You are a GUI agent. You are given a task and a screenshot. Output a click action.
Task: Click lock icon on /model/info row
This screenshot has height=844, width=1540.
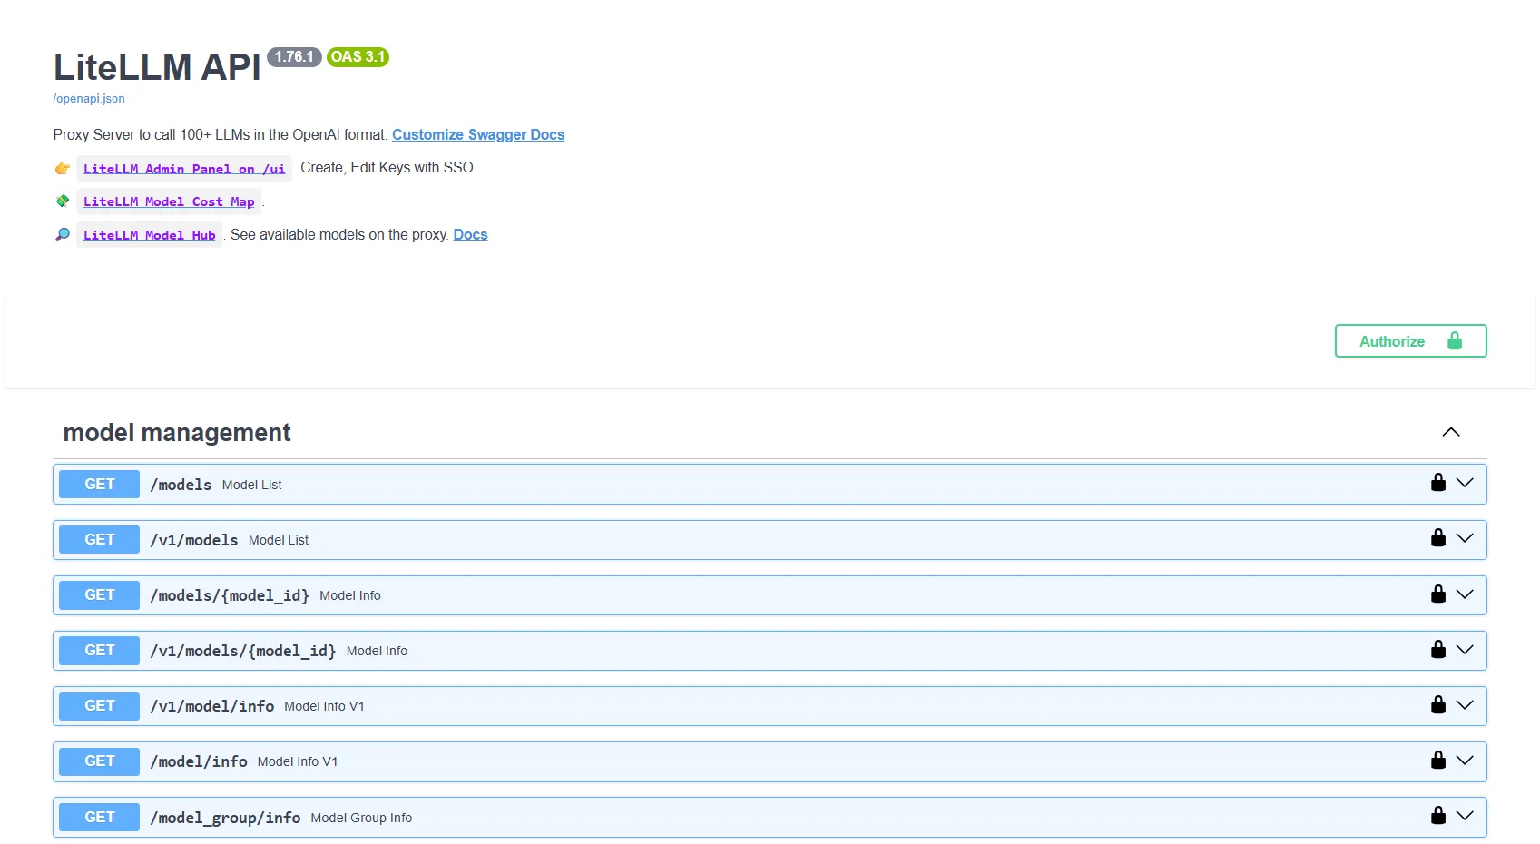click(x=1437, y=761)
